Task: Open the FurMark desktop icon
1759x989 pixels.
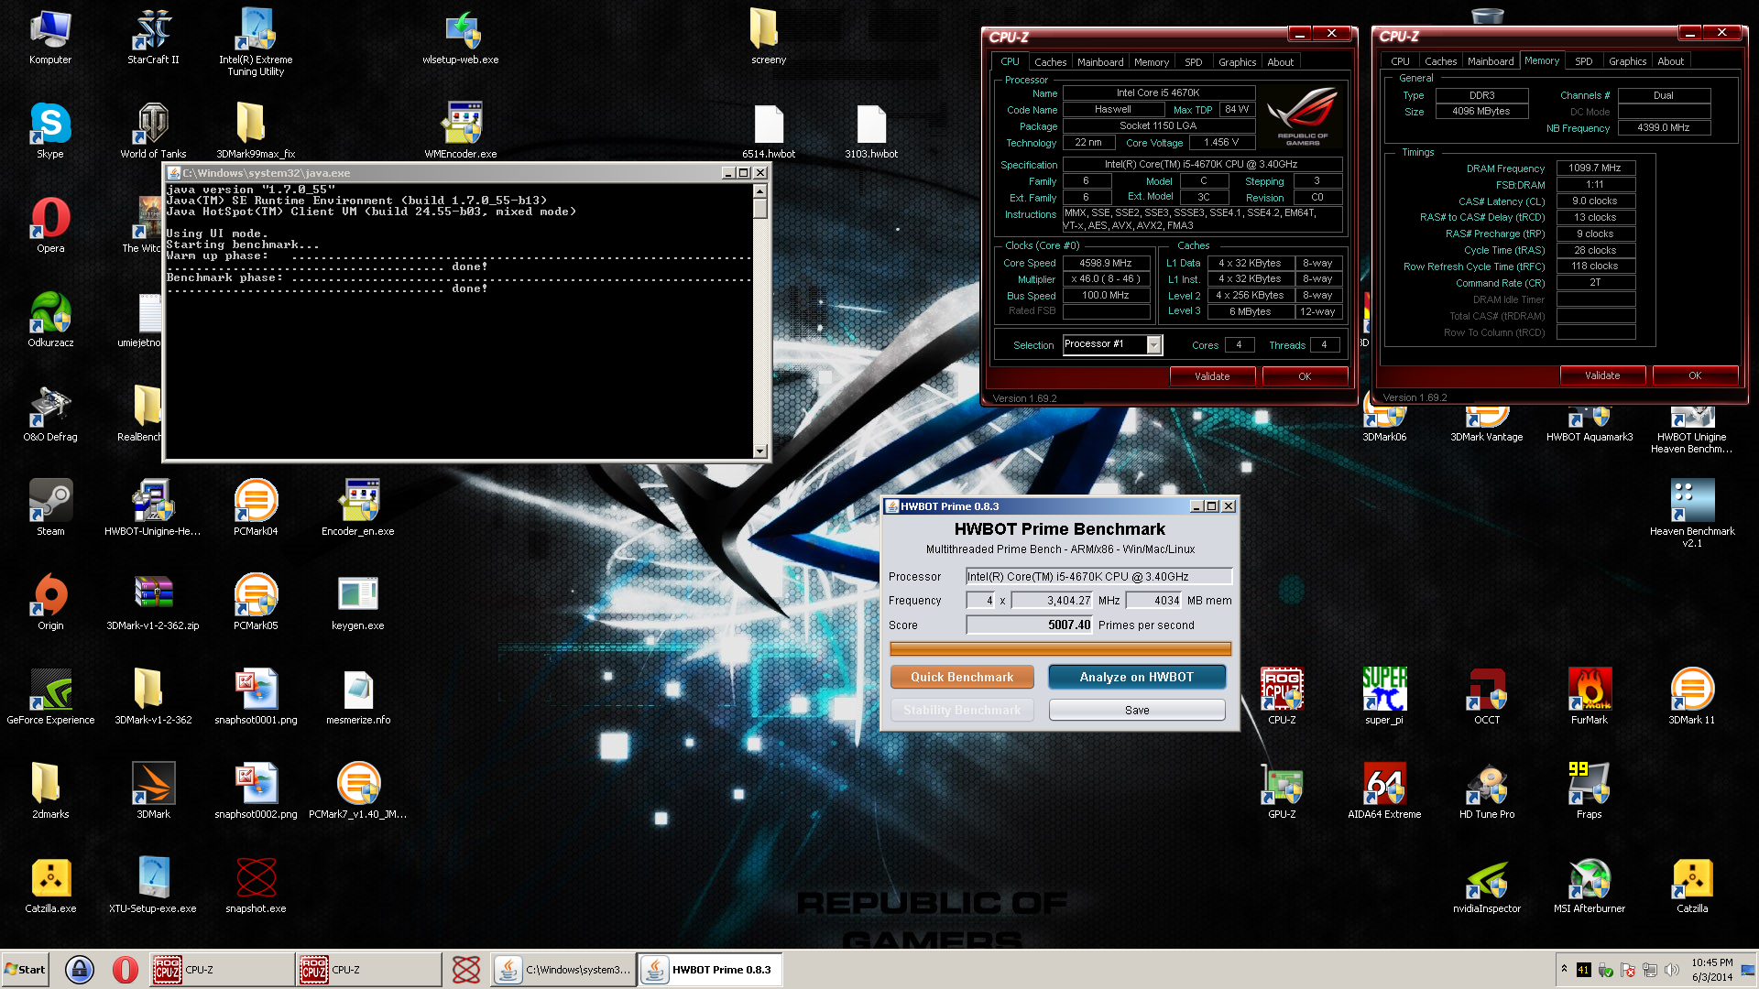Action: point(1590,697)
